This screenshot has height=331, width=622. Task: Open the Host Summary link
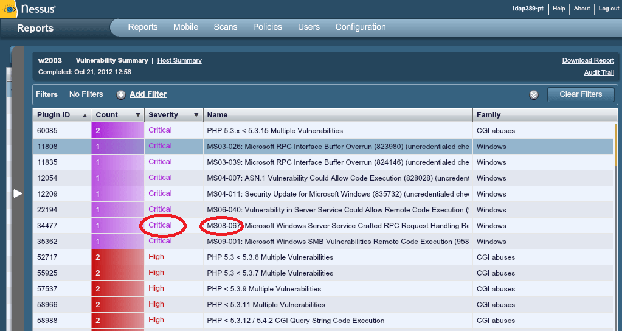click(179, 60)
